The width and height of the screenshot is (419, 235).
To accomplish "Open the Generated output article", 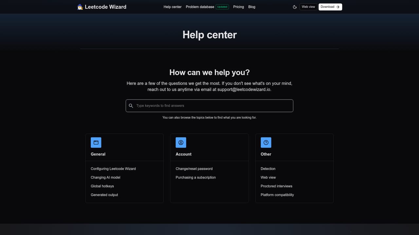I will pos(104,195).
